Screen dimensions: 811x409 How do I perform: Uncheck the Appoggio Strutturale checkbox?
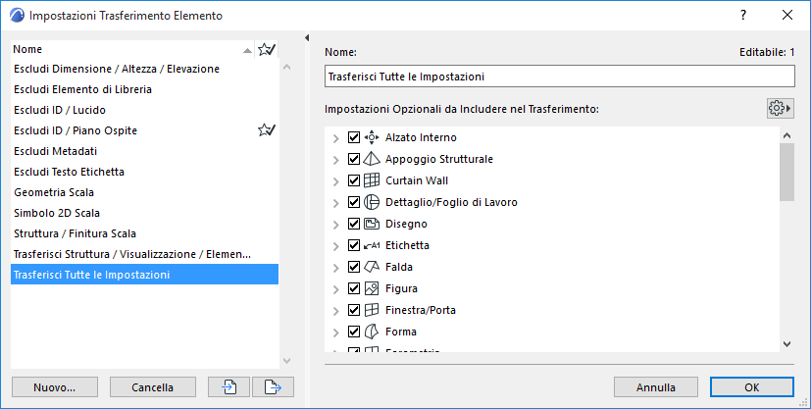coord(355,159)
